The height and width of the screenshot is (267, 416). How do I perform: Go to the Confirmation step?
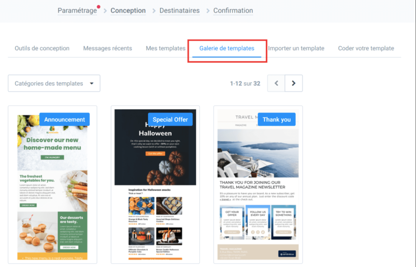coord(233,10)
